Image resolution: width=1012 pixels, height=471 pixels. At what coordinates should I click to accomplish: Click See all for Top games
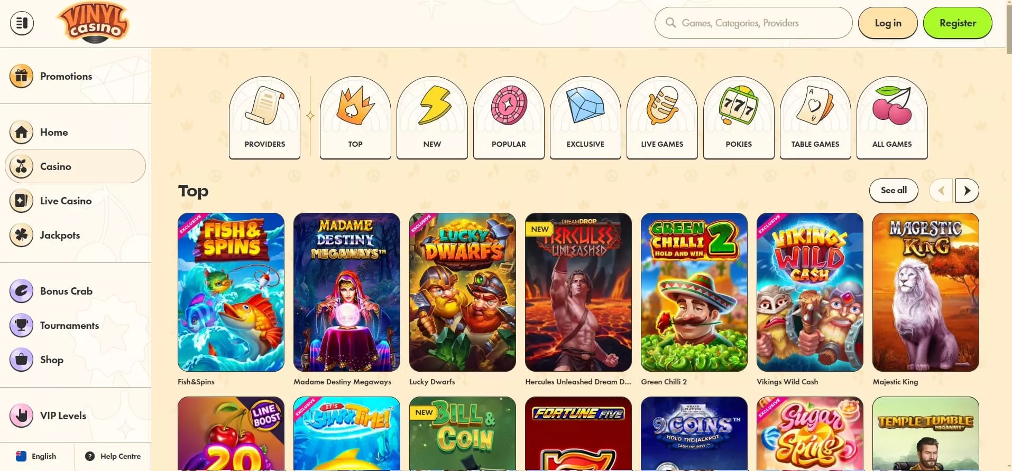point(894,191)
